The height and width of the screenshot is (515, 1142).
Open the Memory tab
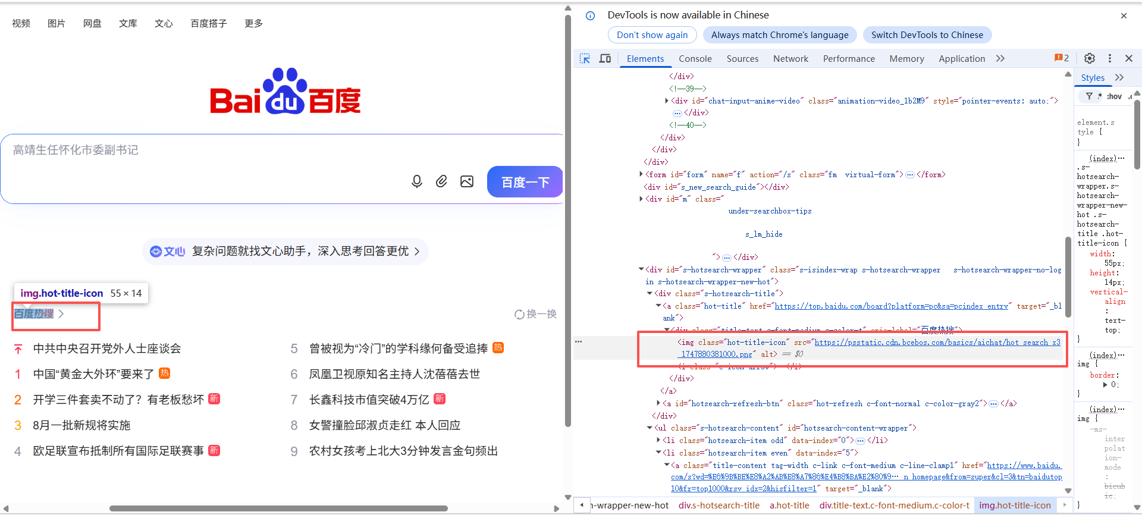(906, 58)
